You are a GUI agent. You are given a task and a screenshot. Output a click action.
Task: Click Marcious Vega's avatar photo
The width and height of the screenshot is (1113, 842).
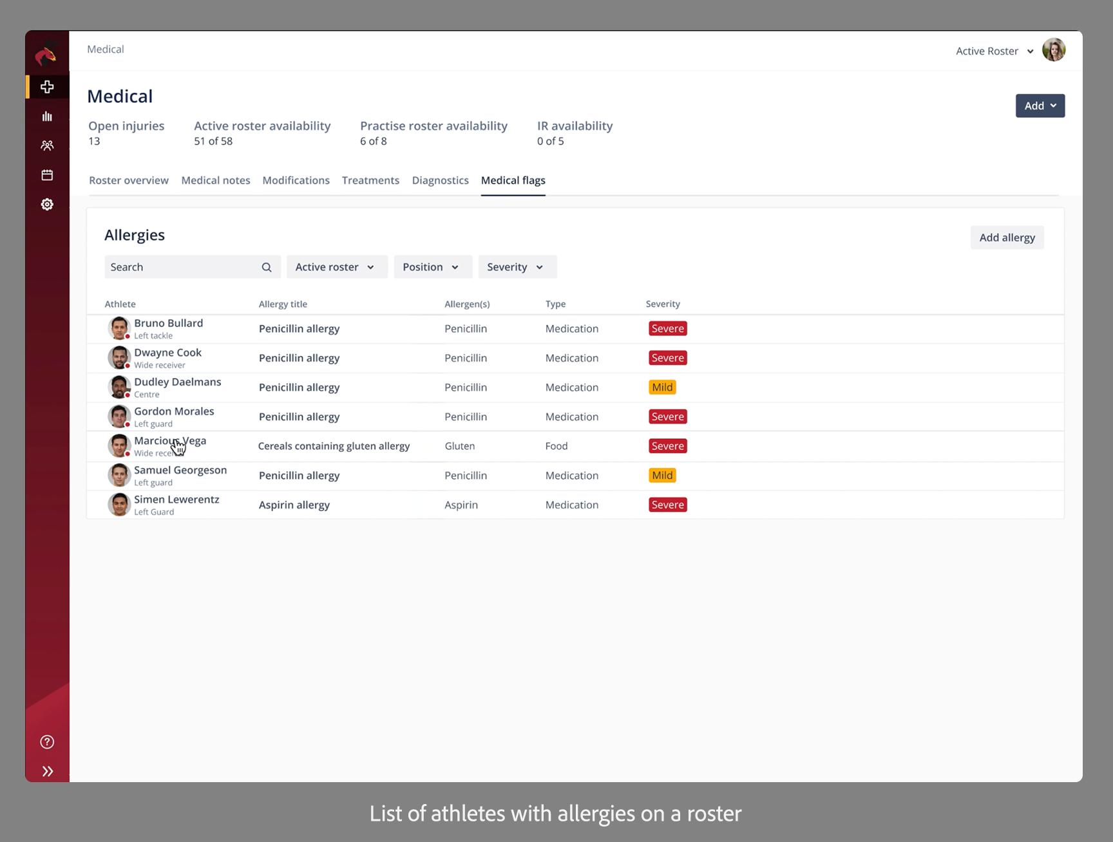tap(119, 446)
